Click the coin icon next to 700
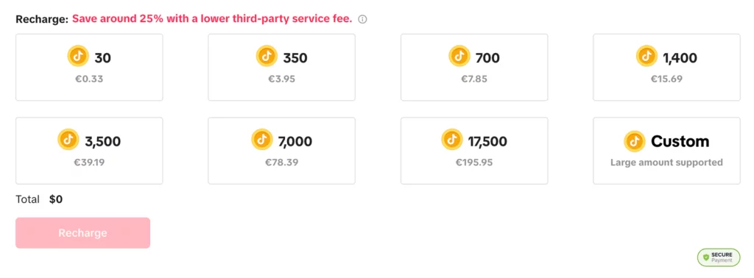The image size is (754, 278). click(x=459, y=56)
